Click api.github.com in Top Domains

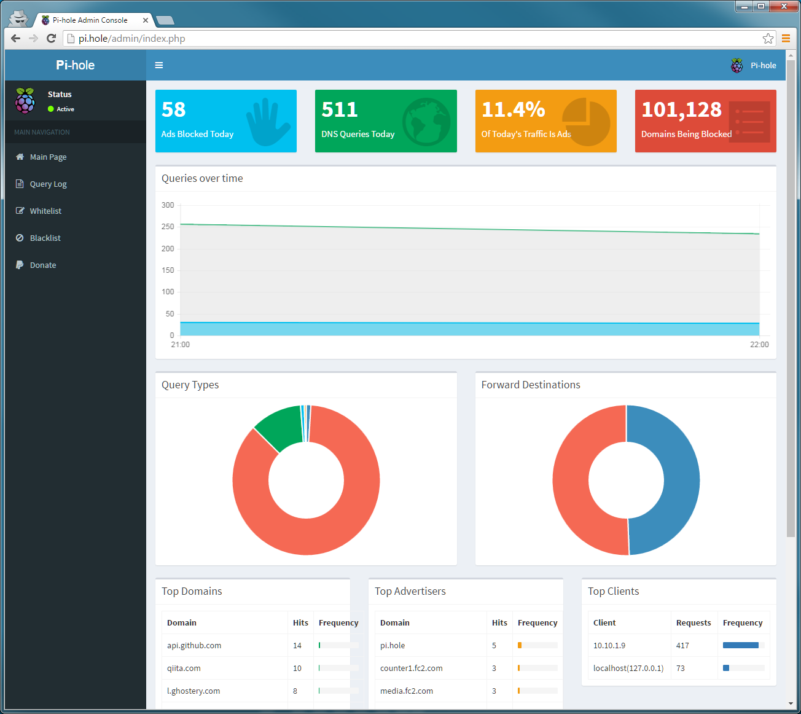click(x=194, y=645)
